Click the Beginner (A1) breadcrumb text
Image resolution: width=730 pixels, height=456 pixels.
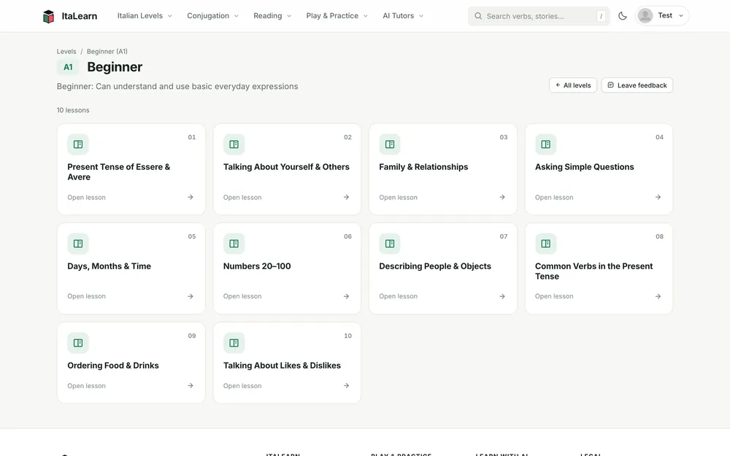[x=107, y=52]
